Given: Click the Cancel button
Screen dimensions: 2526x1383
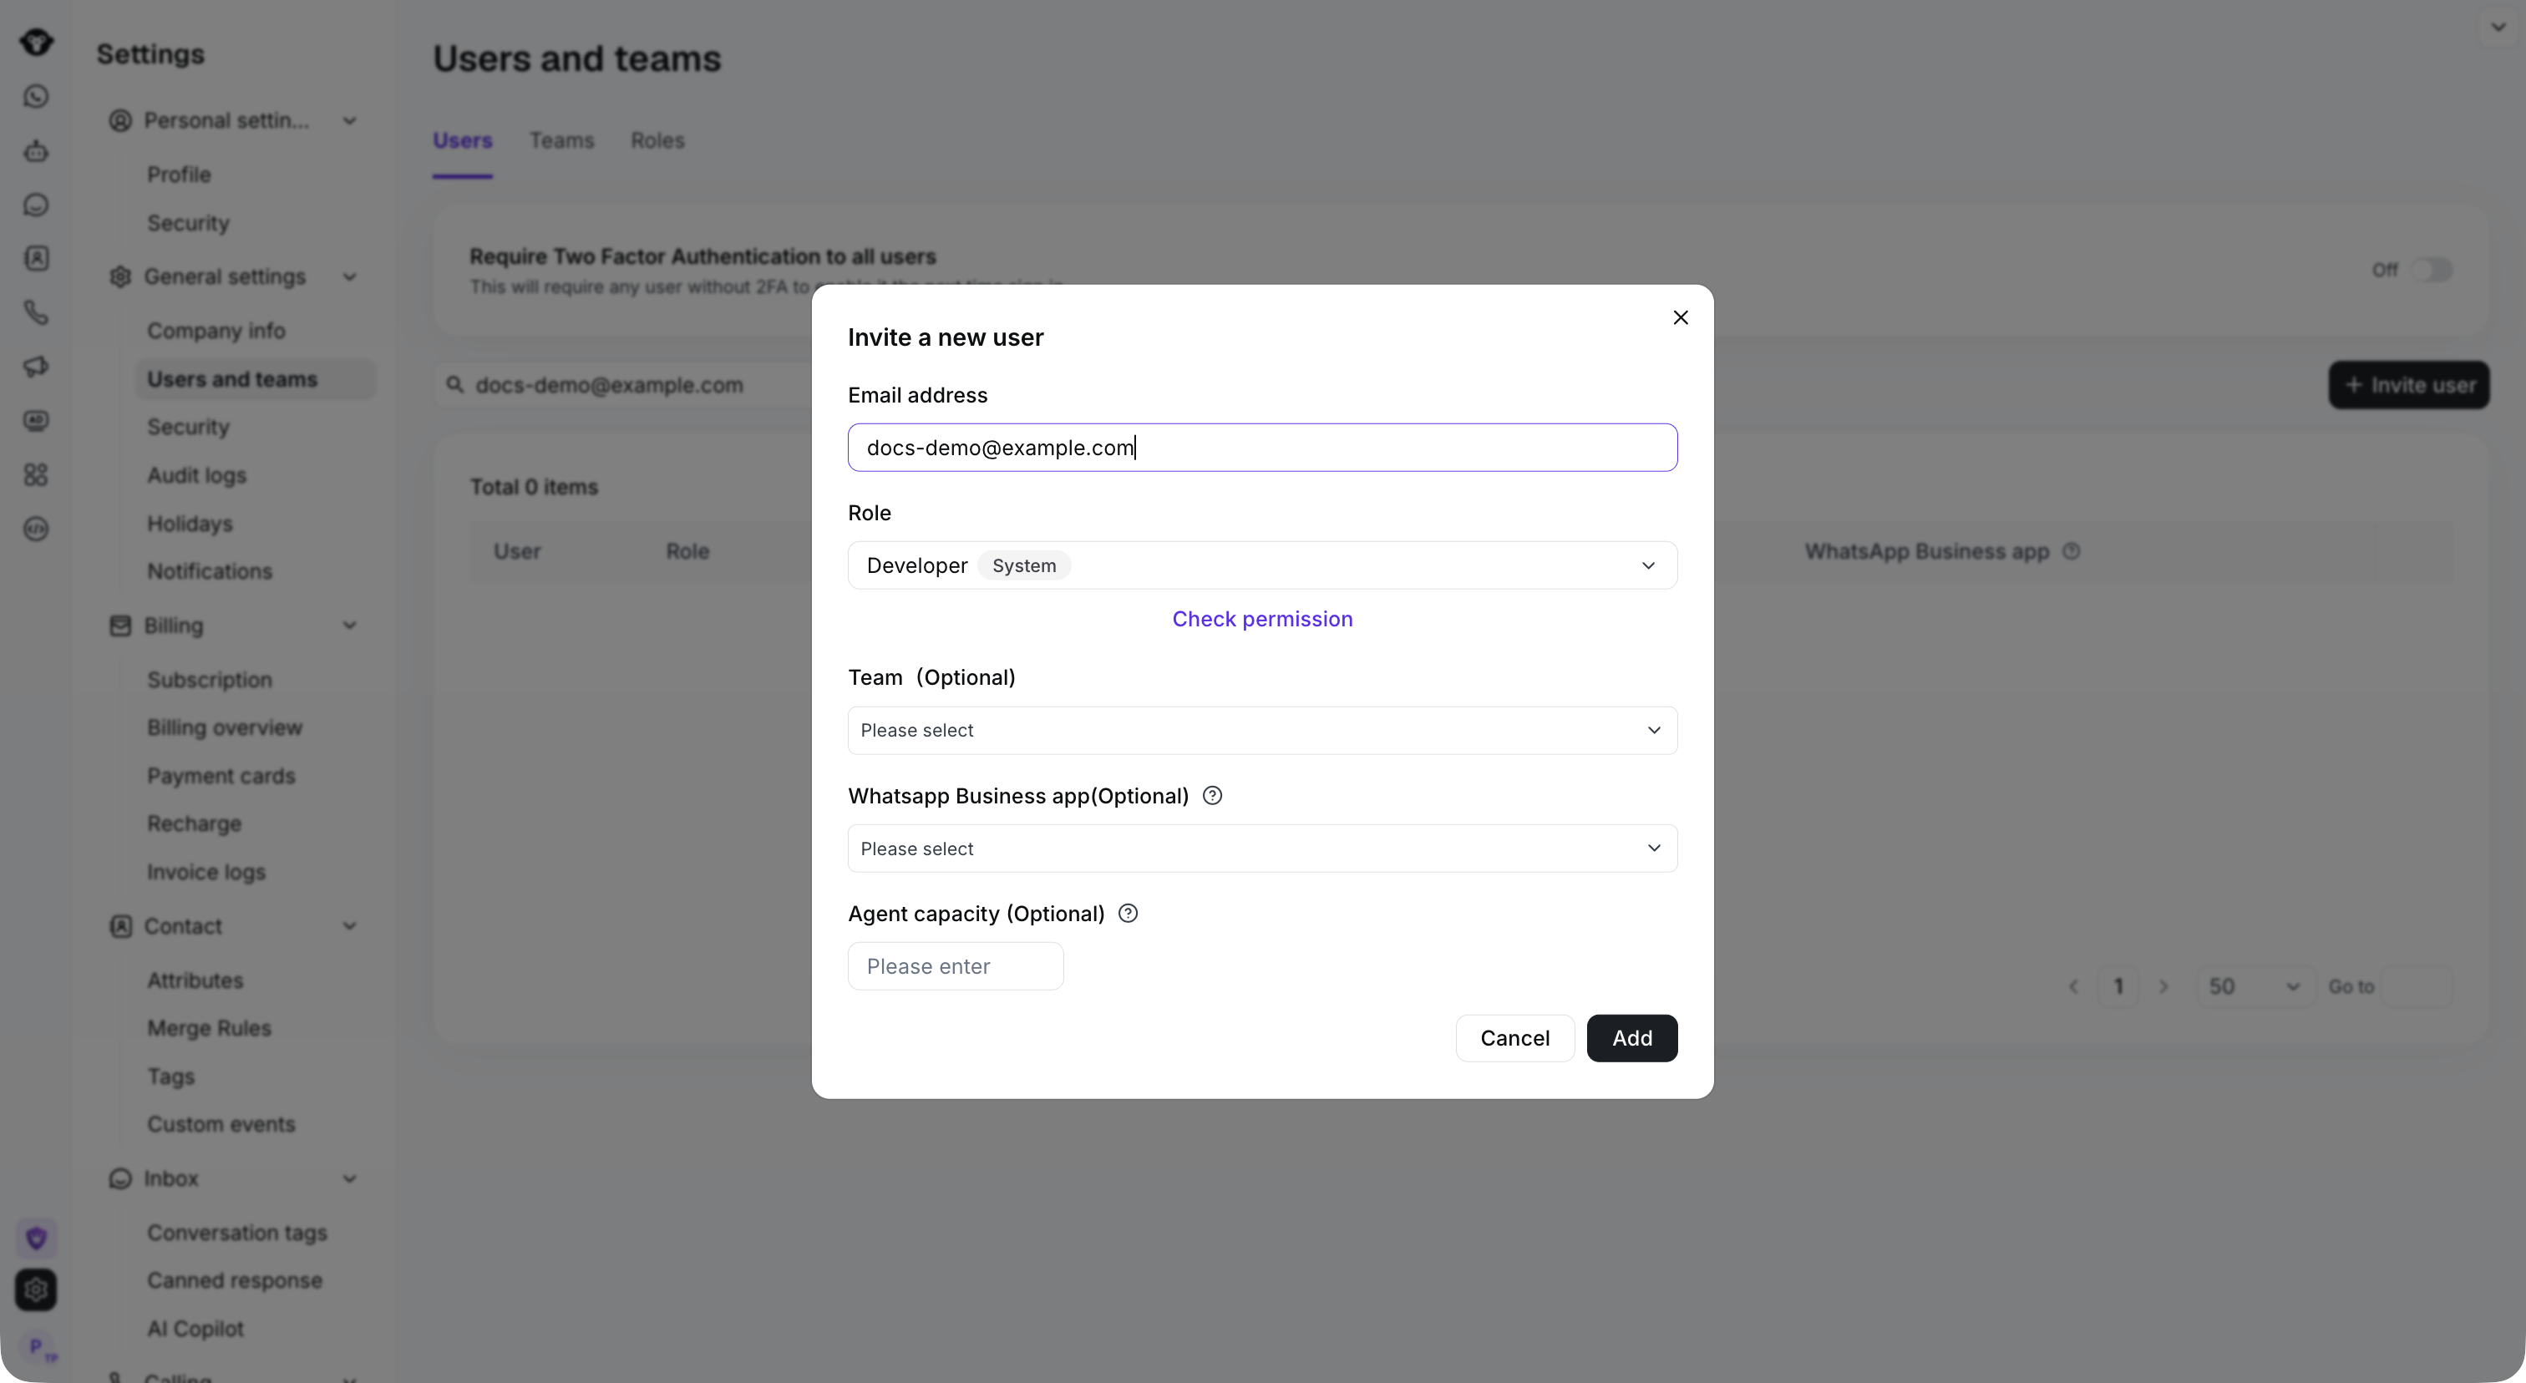Looking at the screenshot, I should pos(1514,1038).
